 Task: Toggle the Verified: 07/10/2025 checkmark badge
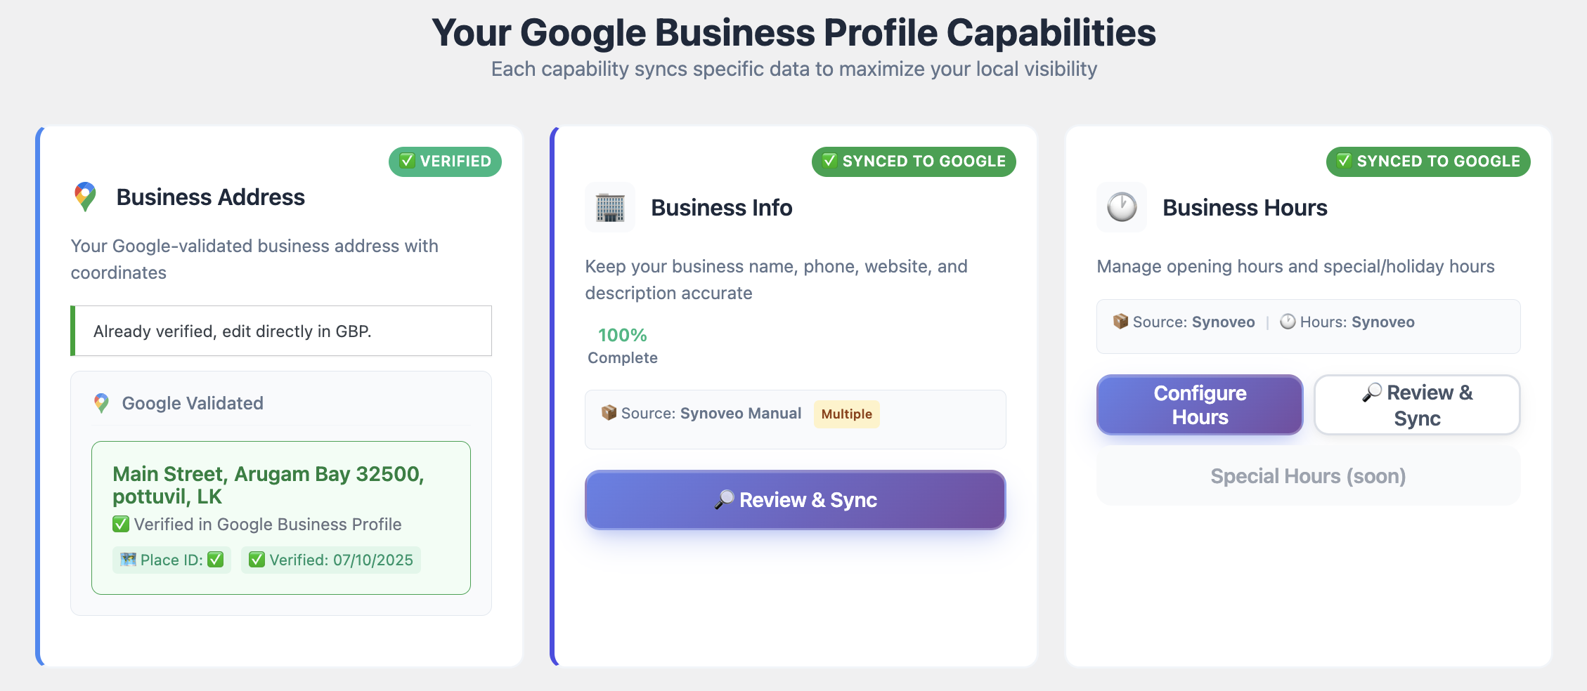[x=331, y=560]
